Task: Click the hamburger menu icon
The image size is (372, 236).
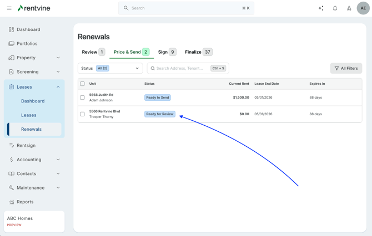Action: coord(9,8)
